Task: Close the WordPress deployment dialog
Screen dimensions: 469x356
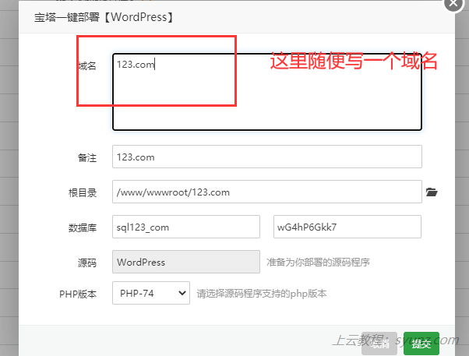Action: point(453,4)
